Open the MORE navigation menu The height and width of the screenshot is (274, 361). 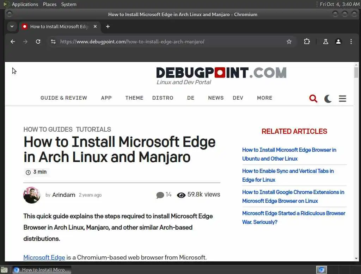[x=264, y=98]
